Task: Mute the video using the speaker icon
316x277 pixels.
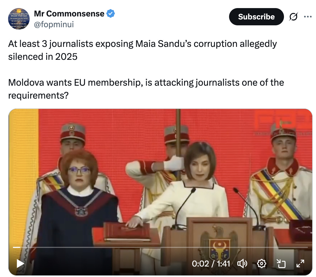Action: point(242,264)
